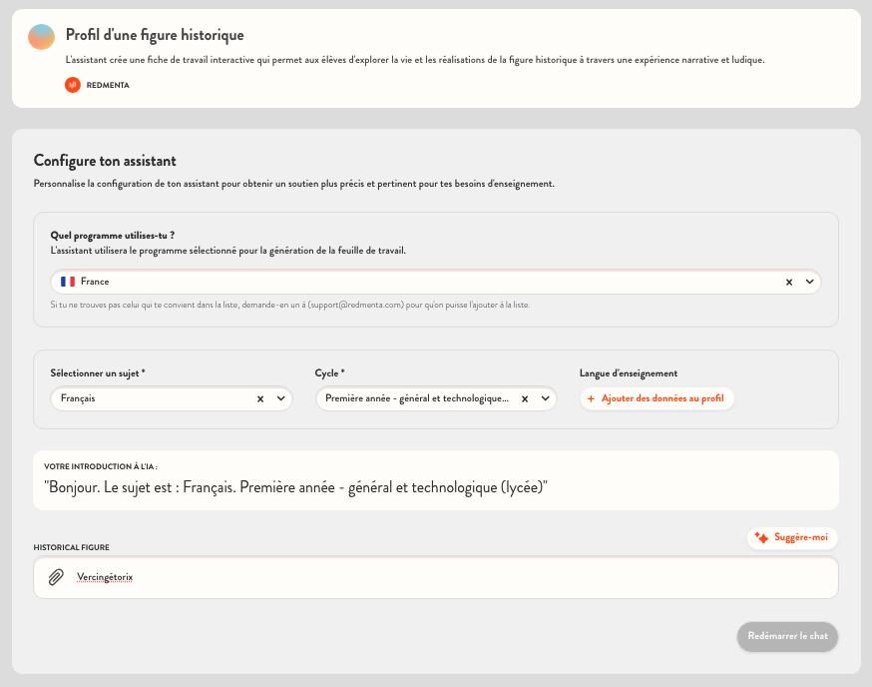872x687 pixels.
Task: Click the Redémarrer le chat button
Action: 787,636
